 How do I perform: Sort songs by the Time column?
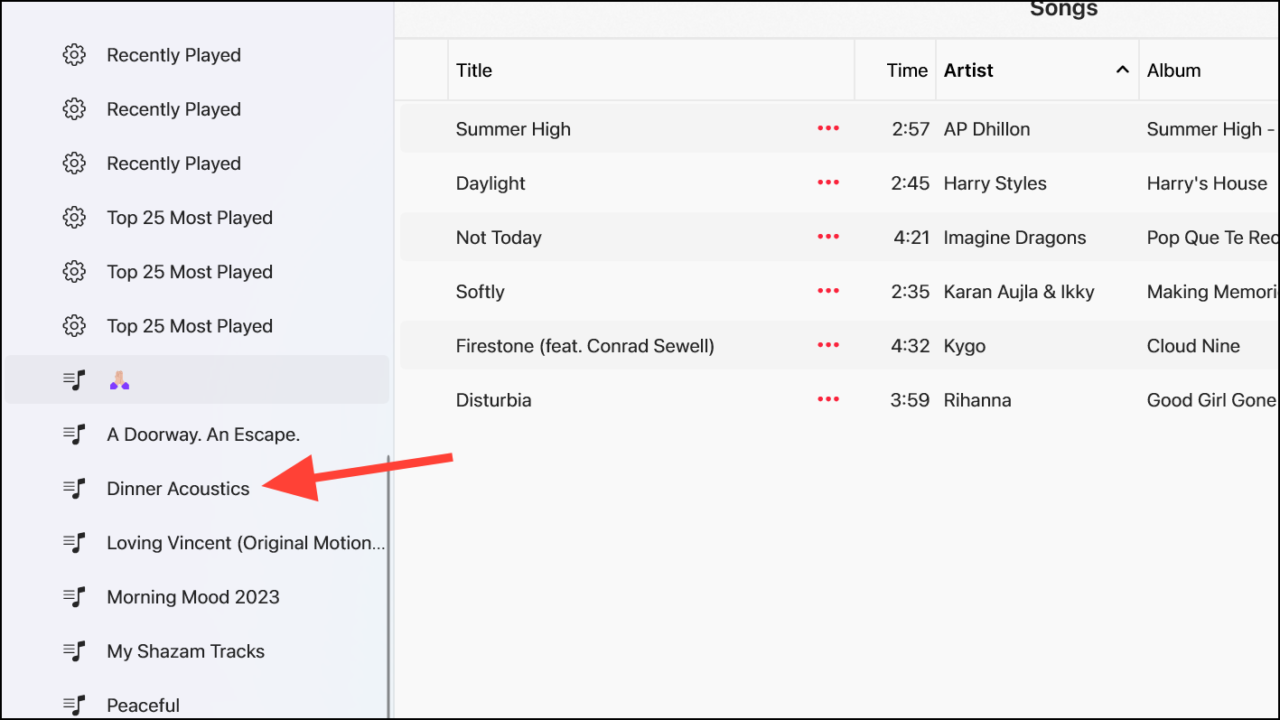[907, 69]
